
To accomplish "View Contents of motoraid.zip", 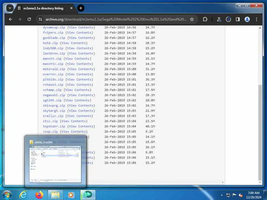I will click(x=81, y=69).
